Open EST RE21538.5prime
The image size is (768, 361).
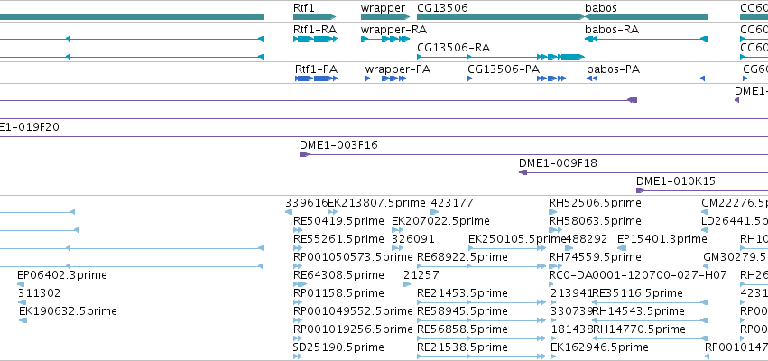click(x=462, y=347)
